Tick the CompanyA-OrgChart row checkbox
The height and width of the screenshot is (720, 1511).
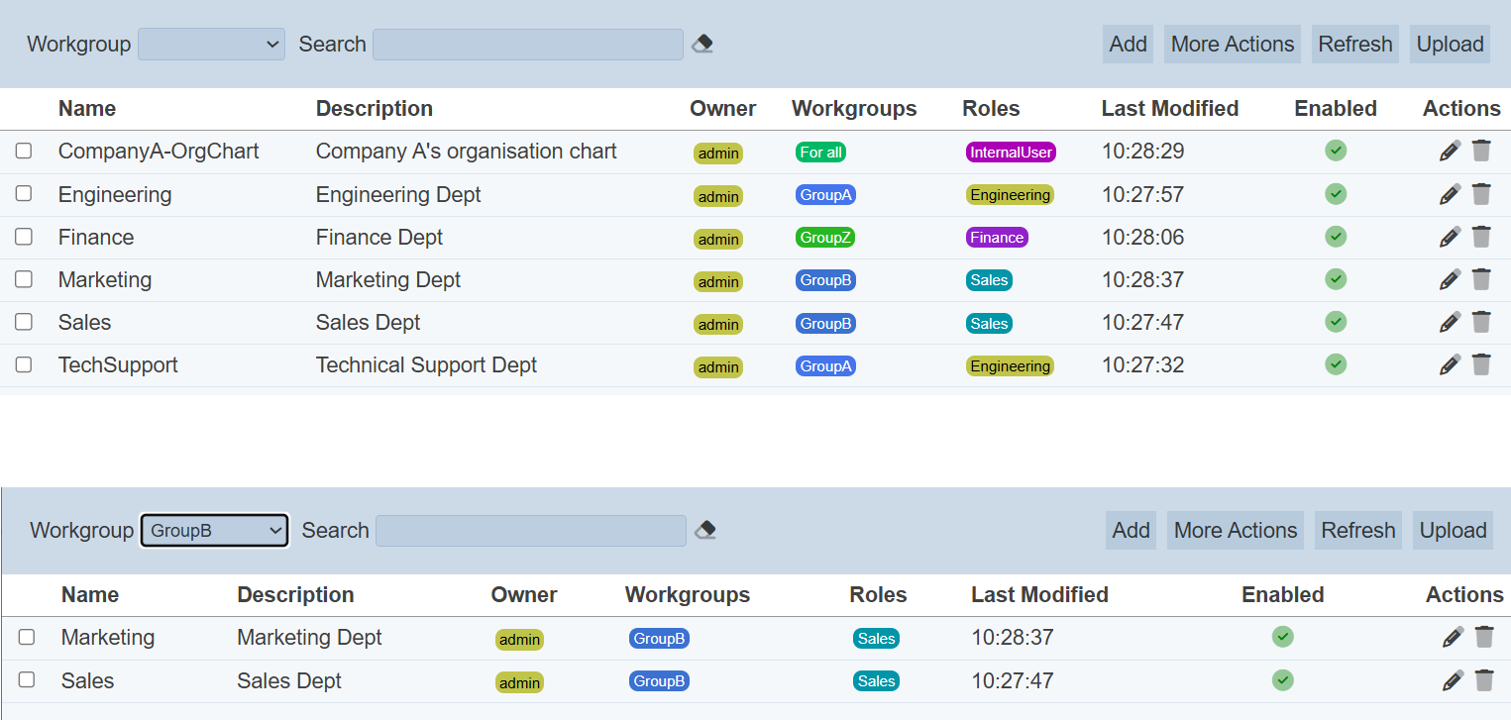24,151
